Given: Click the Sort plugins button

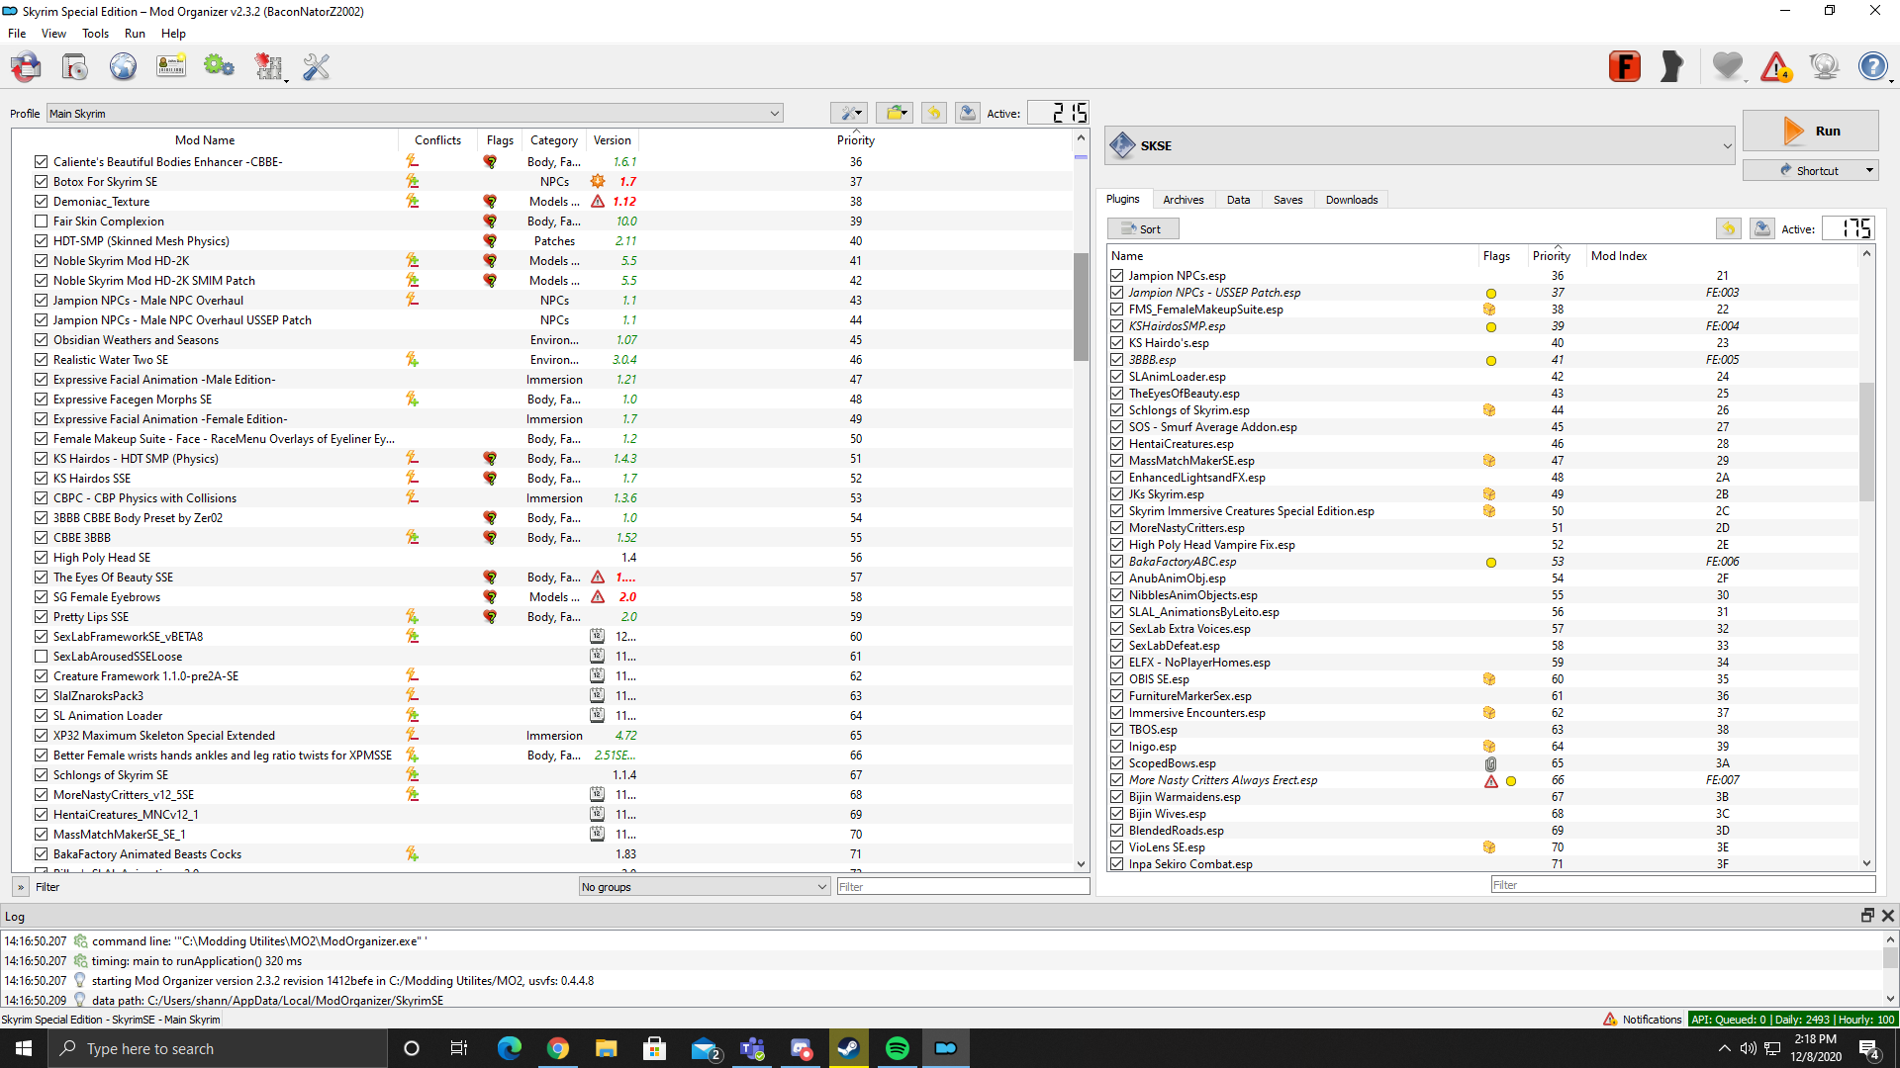Looking at the screenshot, I should [1143, 228].
